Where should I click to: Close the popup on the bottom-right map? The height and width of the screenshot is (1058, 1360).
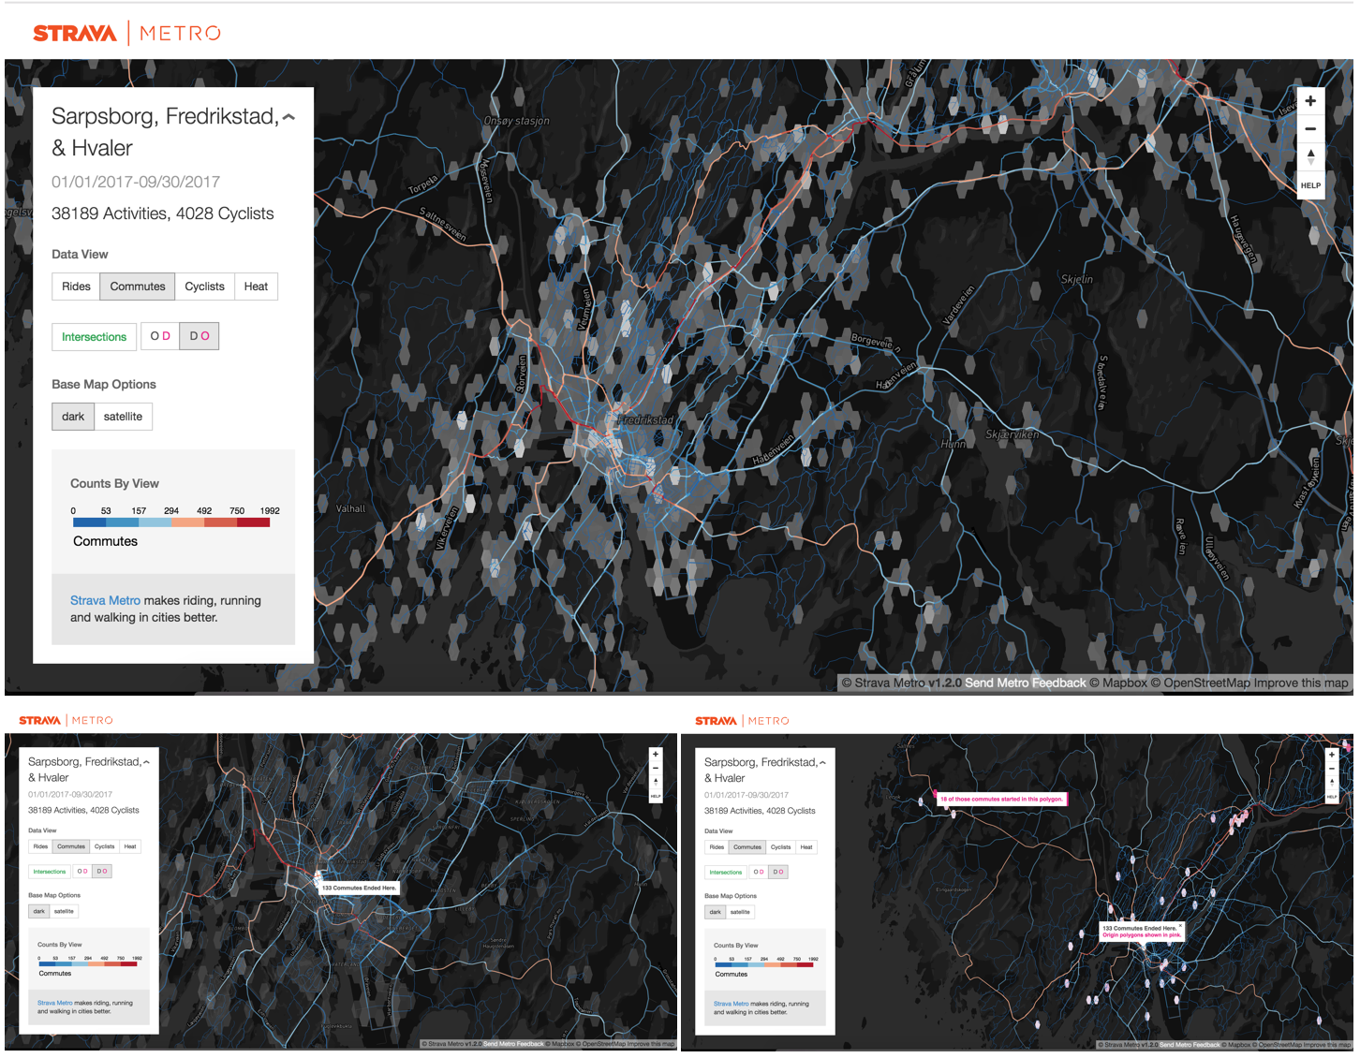[1180, 926]
